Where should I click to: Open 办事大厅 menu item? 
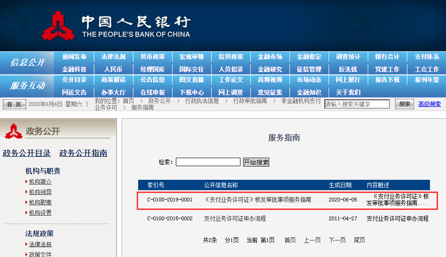(113, 92)
